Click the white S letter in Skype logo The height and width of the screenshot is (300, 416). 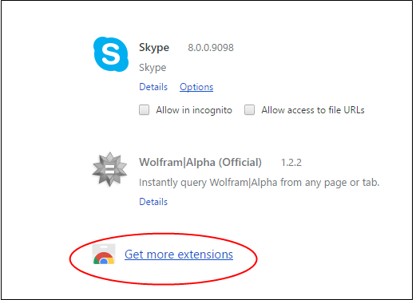pos(111,54)
